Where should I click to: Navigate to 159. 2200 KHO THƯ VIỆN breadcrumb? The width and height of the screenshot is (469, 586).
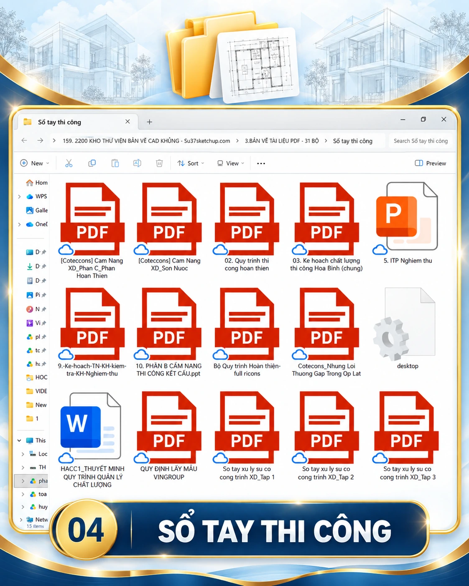tap(146, 141)
